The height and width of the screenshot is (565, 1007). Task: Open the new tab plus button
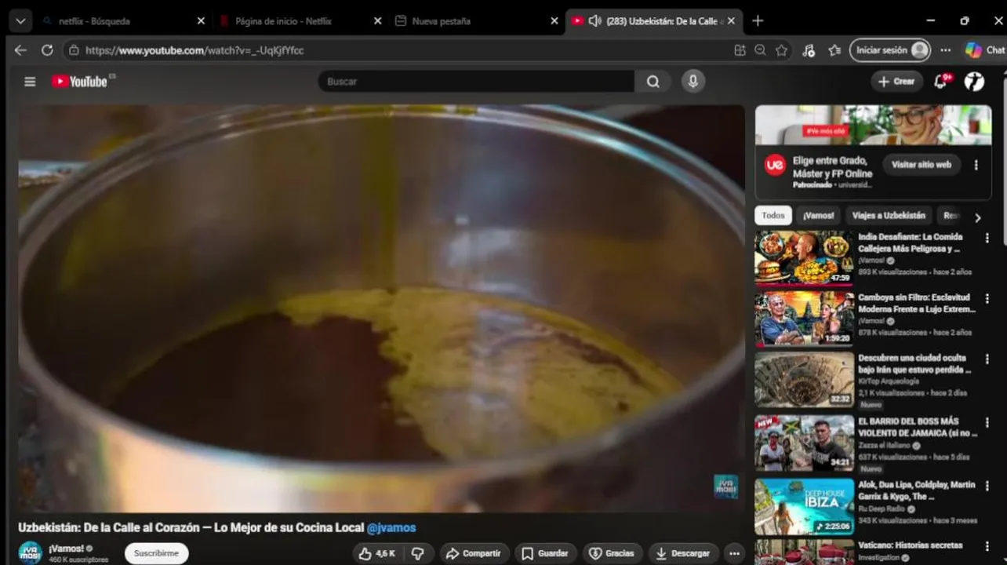click(x=758, y=21)
